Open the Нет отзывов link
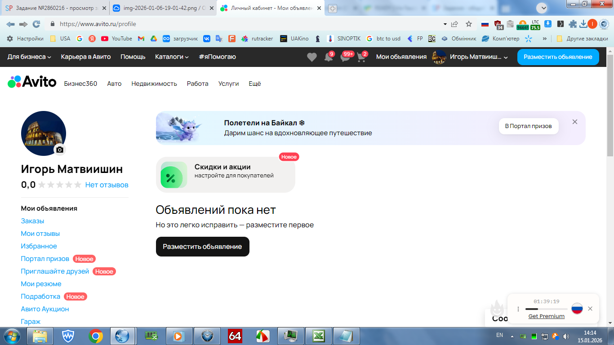 [x=107, y=185]
